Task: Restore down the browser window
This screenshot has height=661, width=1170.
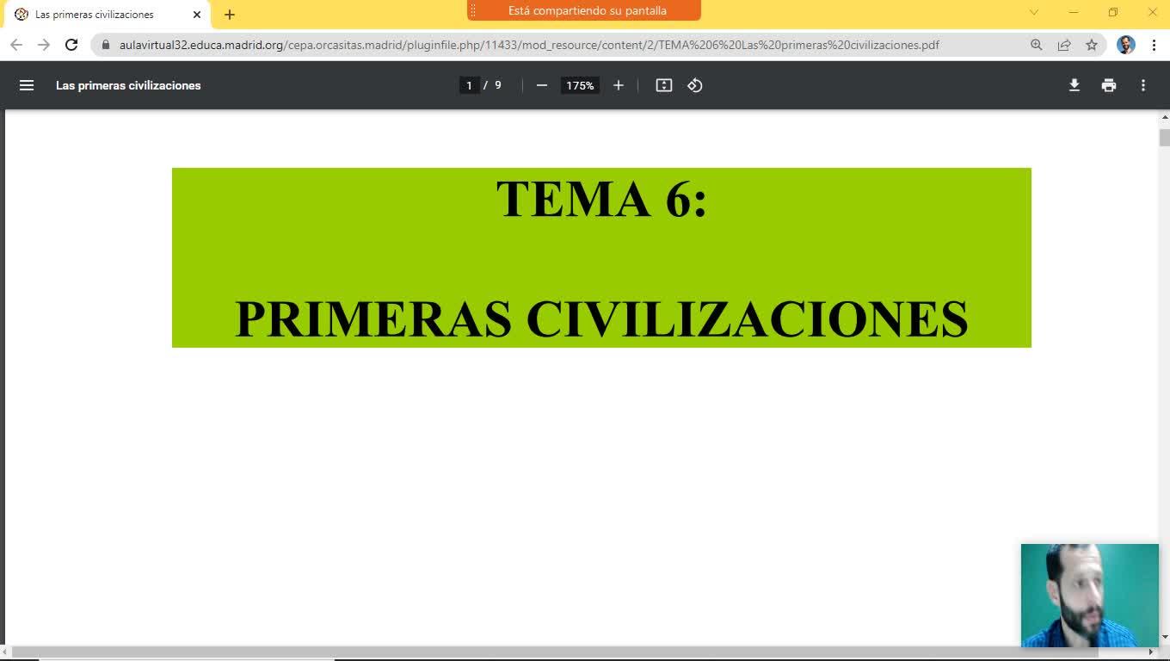Action: coord(1113,12)
